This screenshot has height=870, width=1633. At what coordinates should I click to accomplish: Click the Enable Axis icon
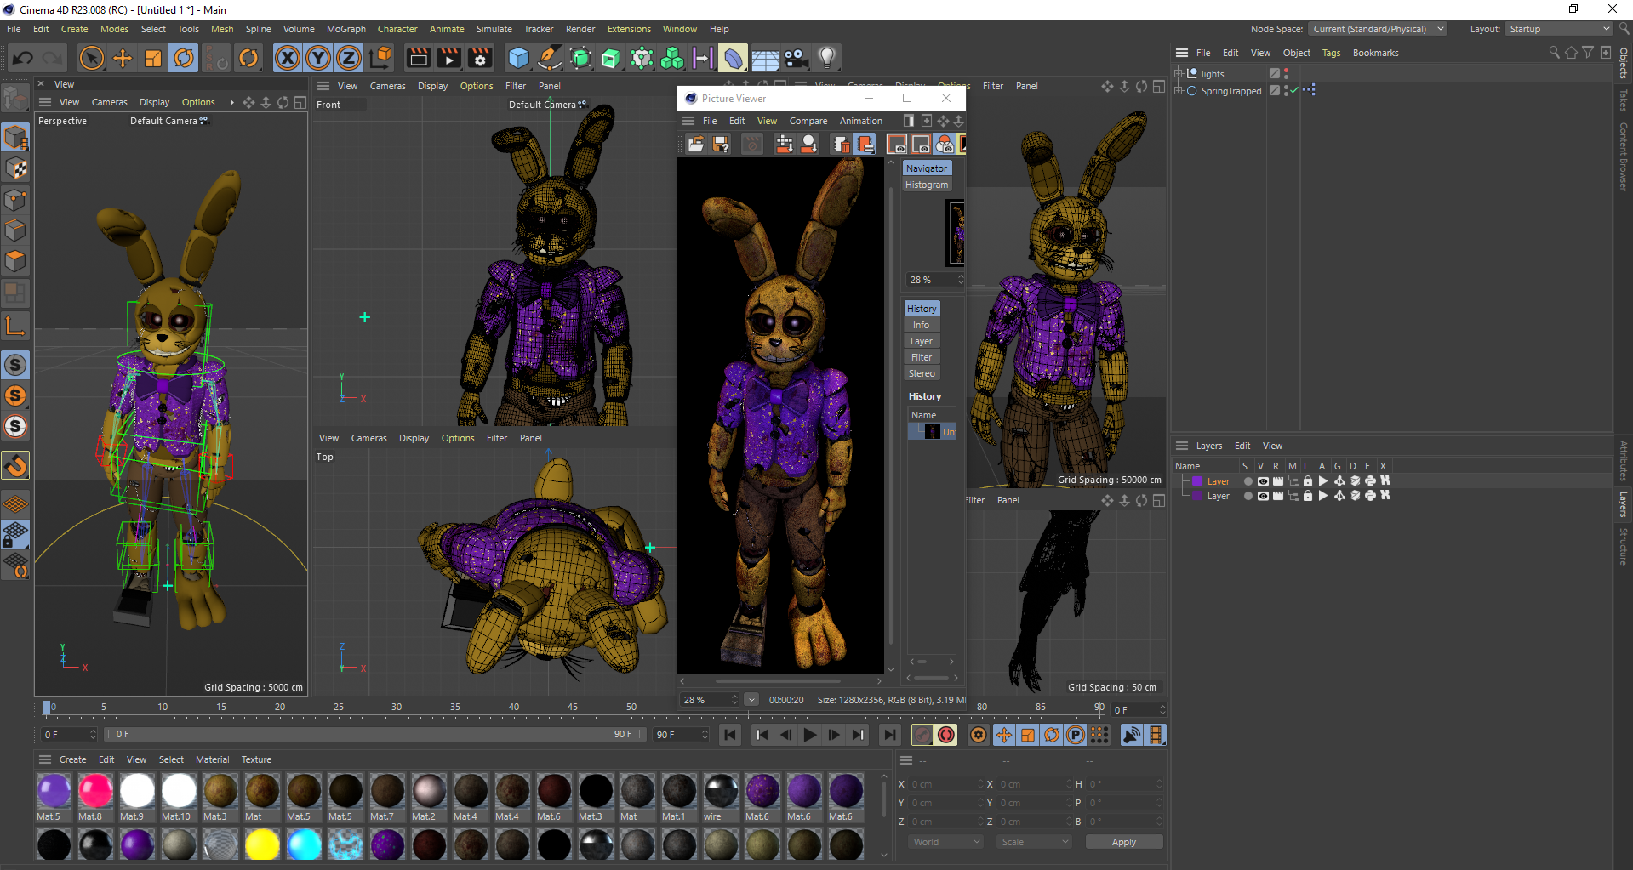pyautogui.click(x=15, y=325)
